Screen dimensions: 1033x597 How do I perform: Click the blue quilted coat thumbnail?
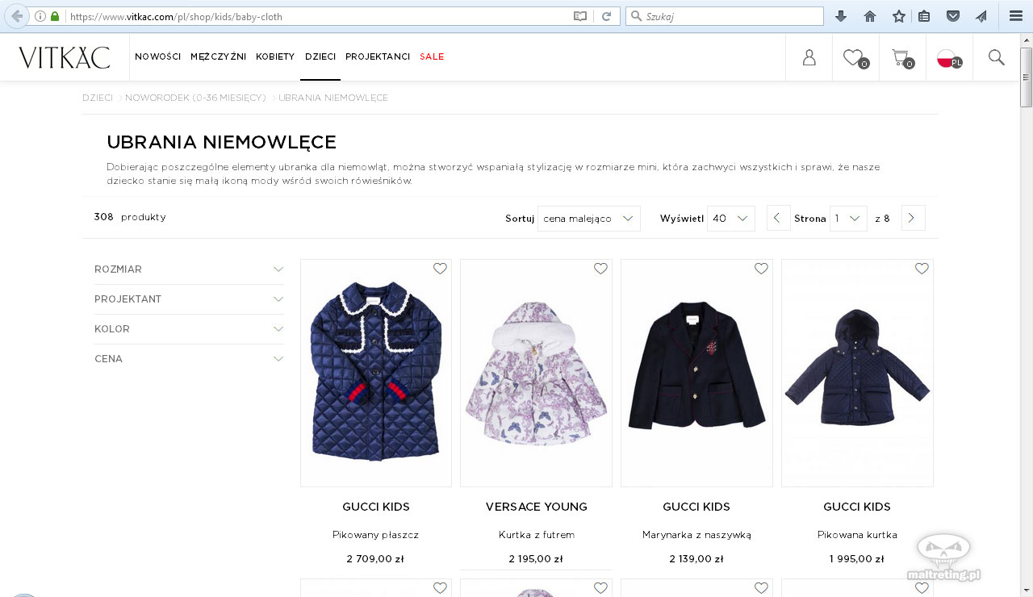pos(376,372)
